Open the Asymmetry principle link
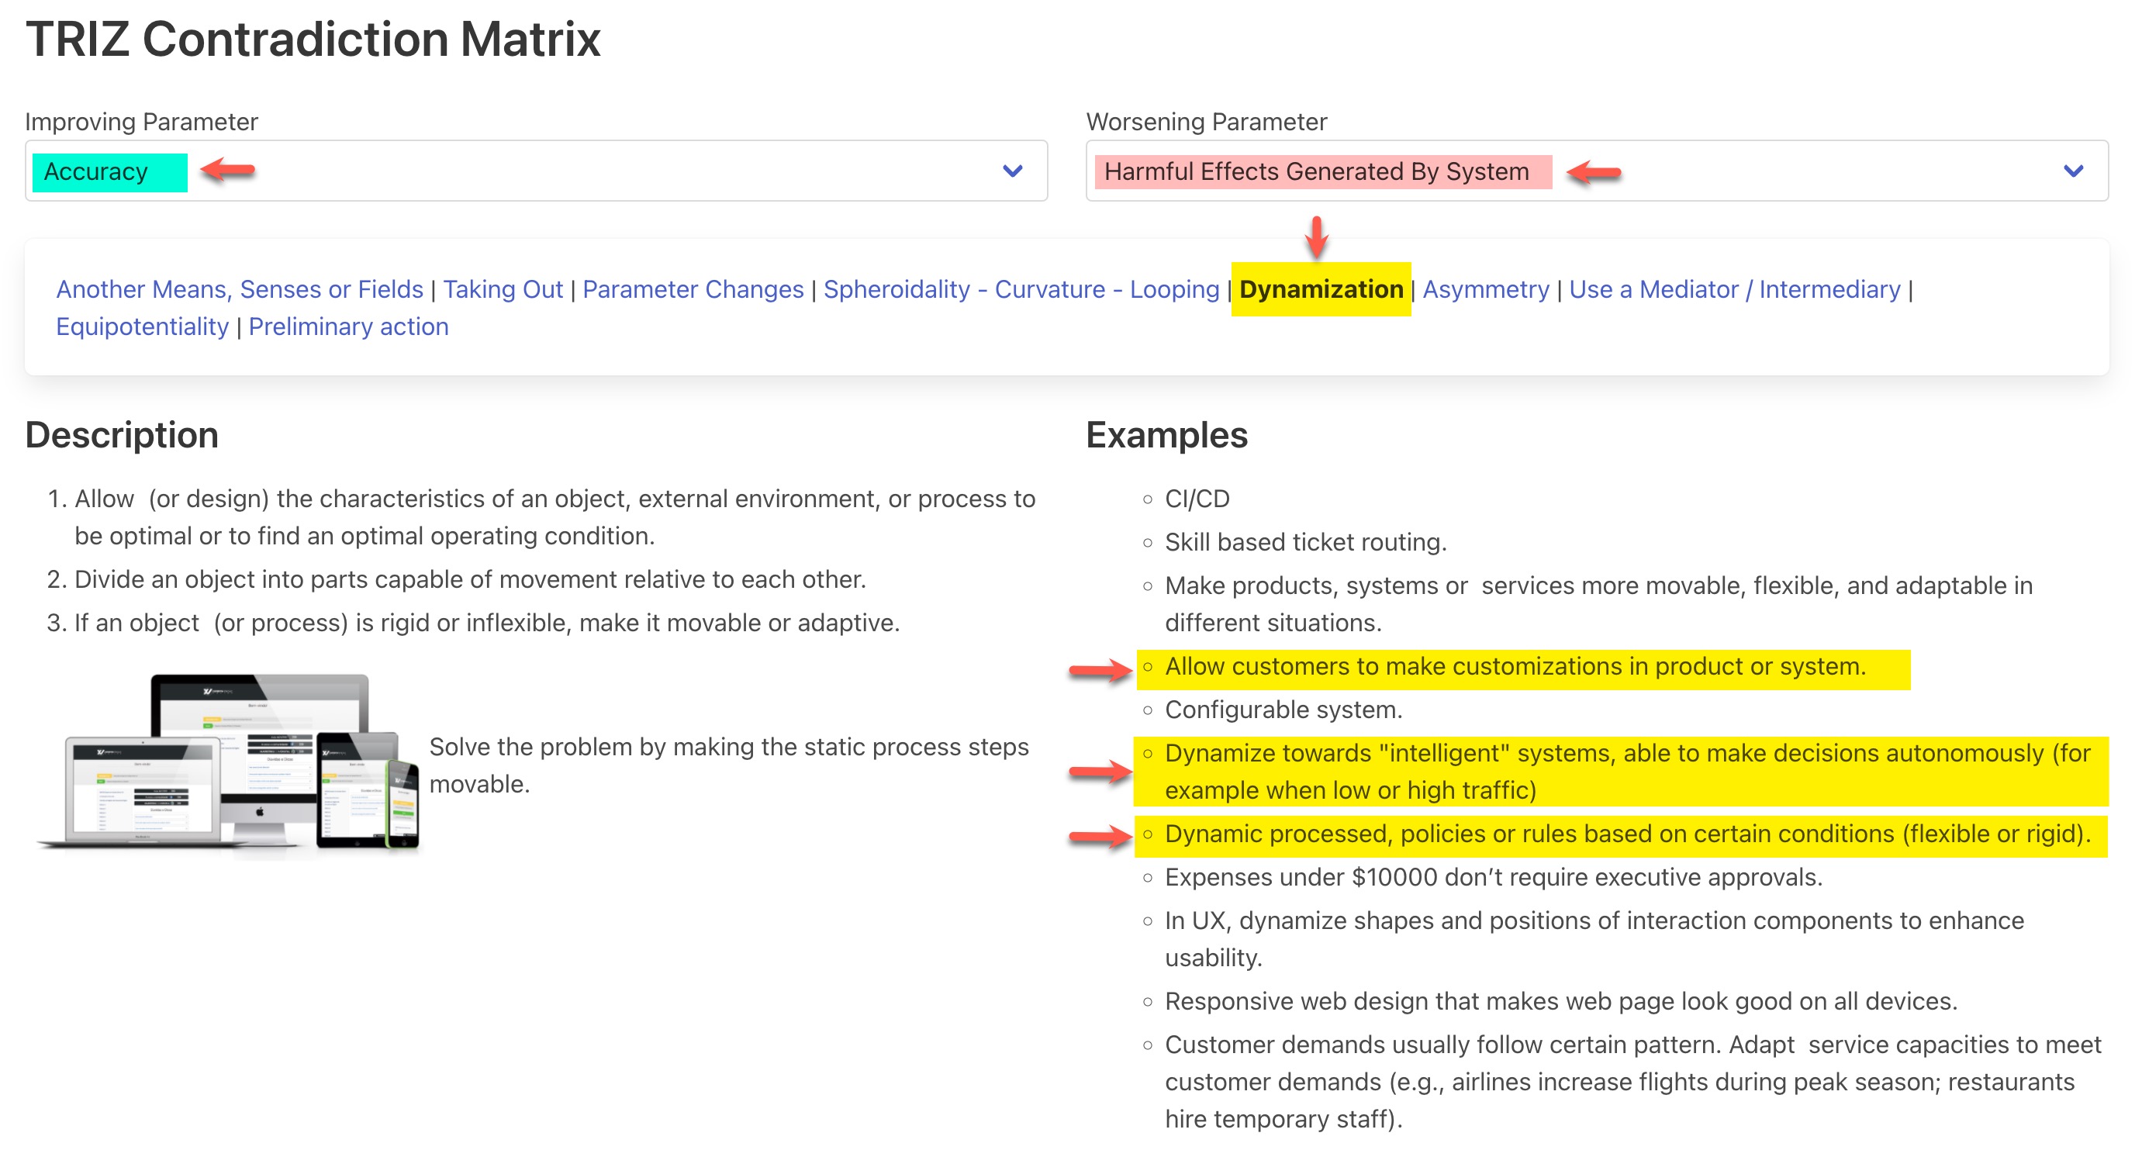This screenshot has width=2142, height=1157. [1485, 289]
